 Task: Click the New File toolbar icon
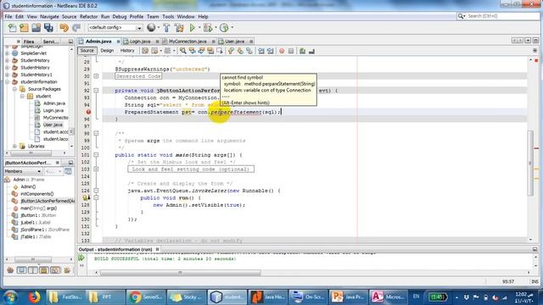point(12,28)
